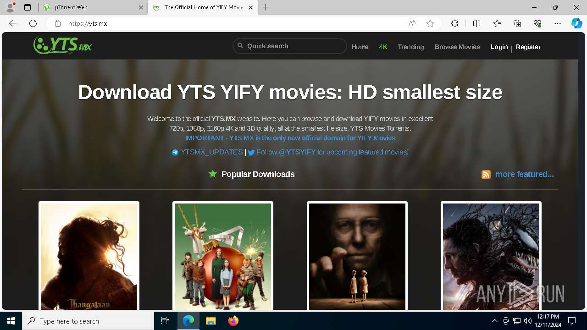This screenshot has height=330, width=587.
Task: Click the Twitter bird icon
Action: coord(251,153)
